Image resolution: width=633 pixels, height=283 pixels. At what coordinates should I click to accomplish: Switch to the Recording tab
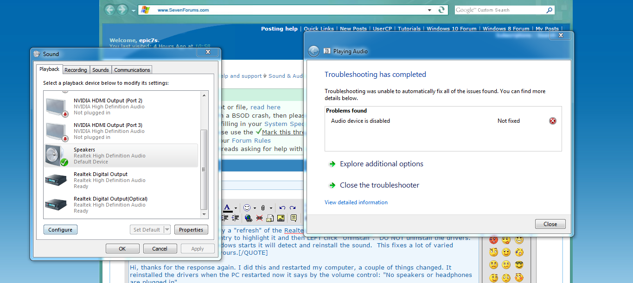(76, 70)
